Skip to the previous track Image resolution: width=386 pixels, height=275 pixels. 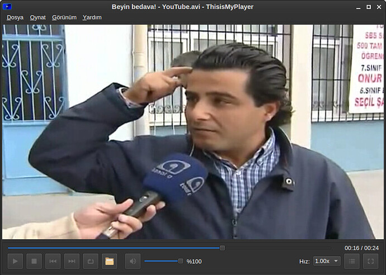tap(53, 261)
